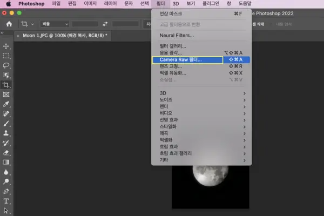Viewport: 324px width, 216px height.
Task: Open the 플러그인 menu
Action: point(211,4)
